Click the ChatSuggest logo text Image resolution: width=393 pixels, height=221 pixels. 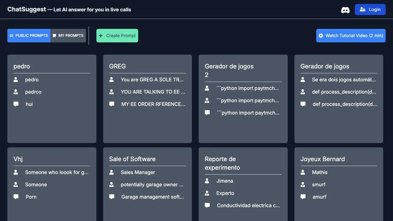(x=27, y=9)
